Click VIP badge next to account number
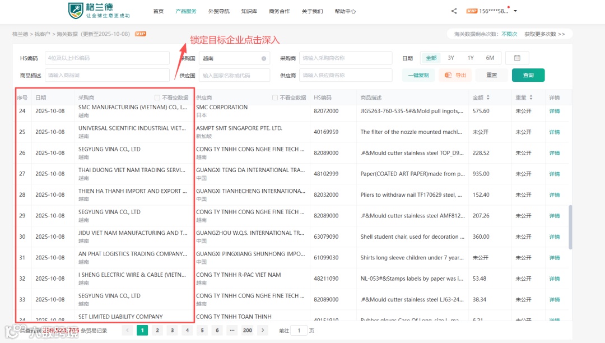The image size is (605, 343). pos(472,11)
